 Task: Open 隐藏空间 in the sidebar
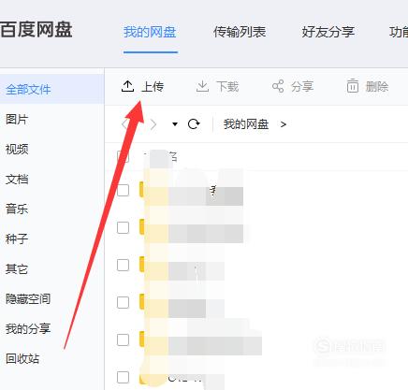tap(28, 298)
